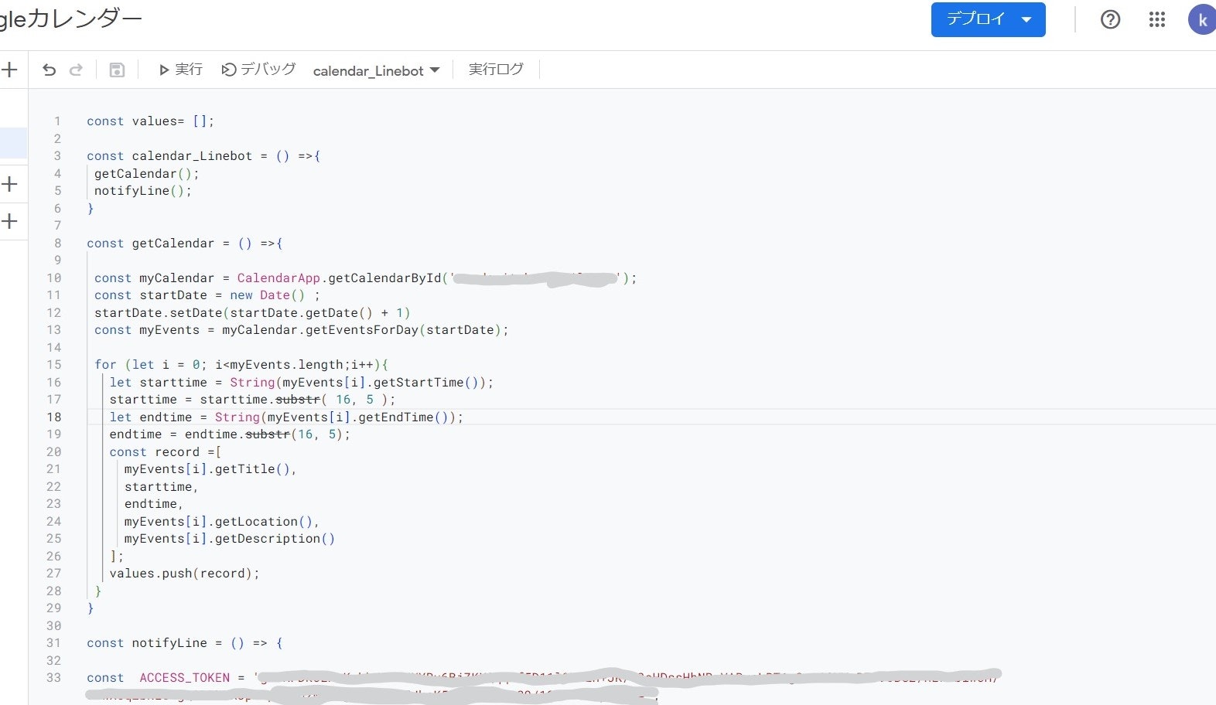
Task: Click strikethrough 'substr' on line 19
Action: pyautogui.click(x=268, y=434)
